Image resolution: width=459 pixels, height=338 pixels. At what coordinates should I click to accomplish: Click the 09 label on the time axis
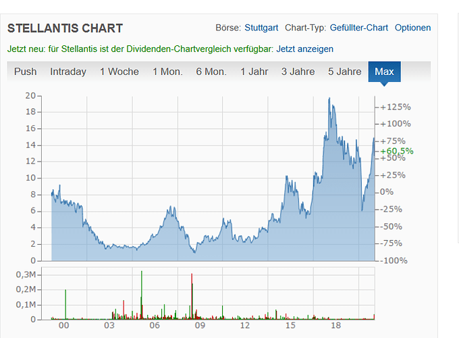coord(200,325)
